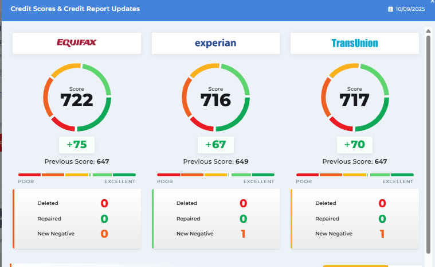
Task: Click the TransUnion logo card
Action: point(355,43)
